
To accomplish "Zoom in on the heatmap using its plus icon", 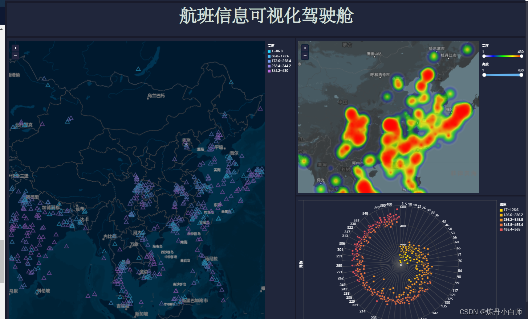I will [304, 47].
